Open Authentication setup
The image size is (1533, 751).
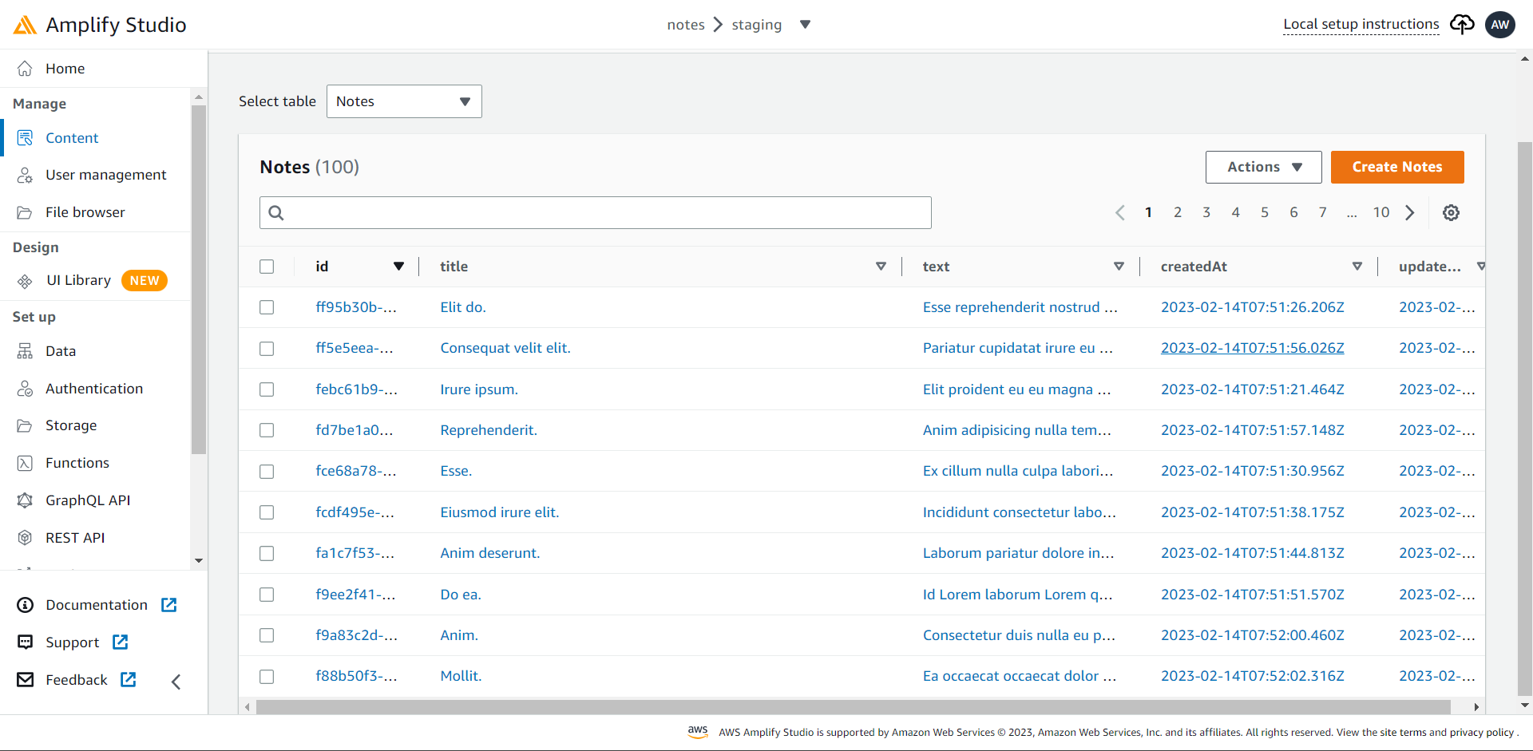pyautogui.click(x=94, y=389)
